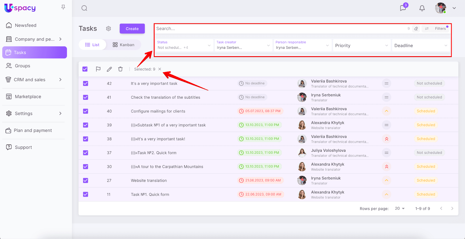This screenshot has height=239, width=465.
Task: Click into the Search tasks input field
Action: pos(279,29)
